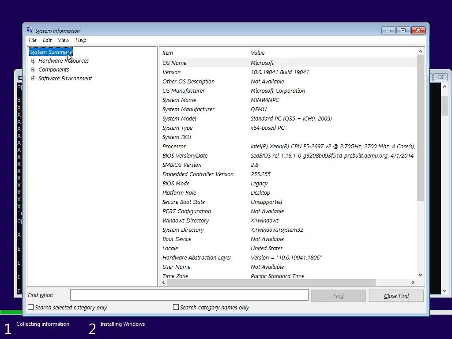Click the horizontal scroll left arrow
The image size is (452, 339).
(x=164, y=282)
